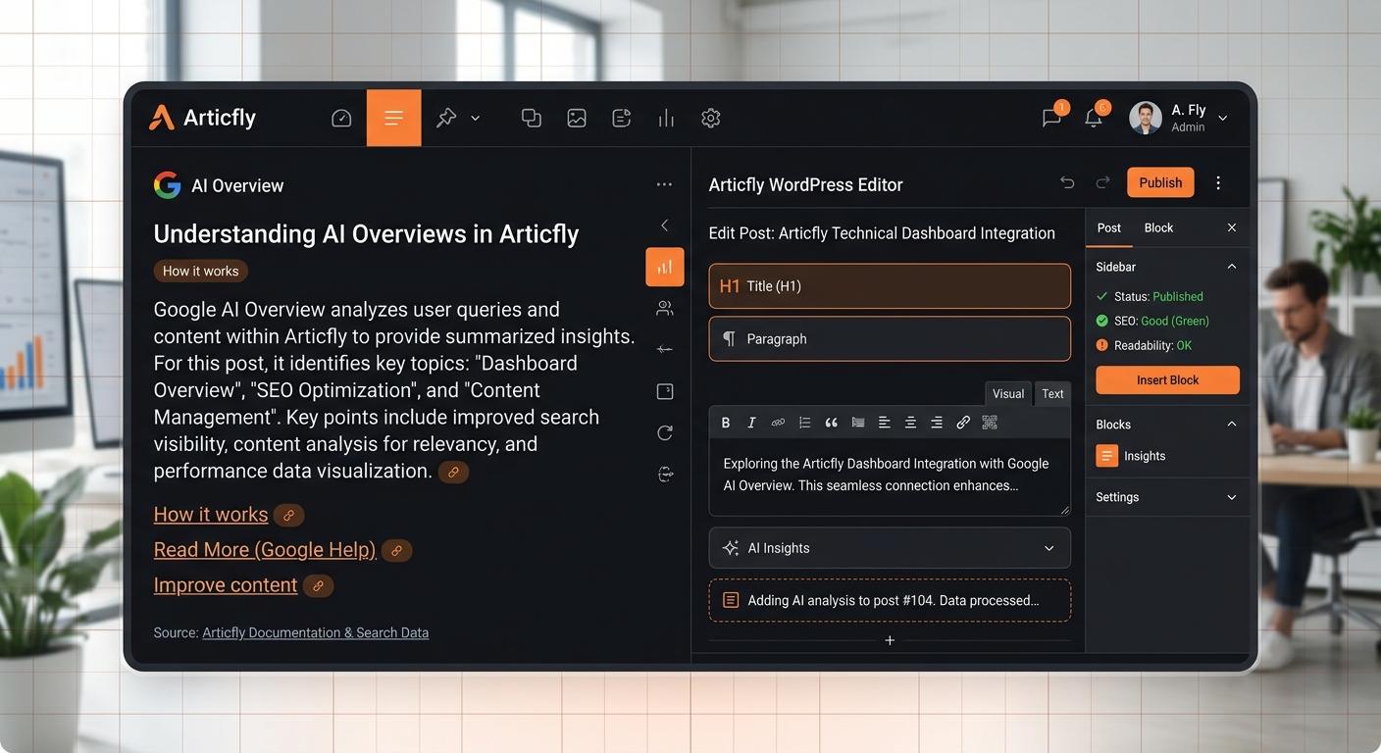Click the "Adding AI analysis to post #104" block

890,600
